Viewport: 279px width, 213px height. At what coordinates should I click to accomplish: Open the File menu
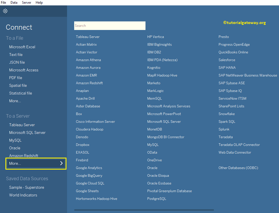(x=3, y=3)
